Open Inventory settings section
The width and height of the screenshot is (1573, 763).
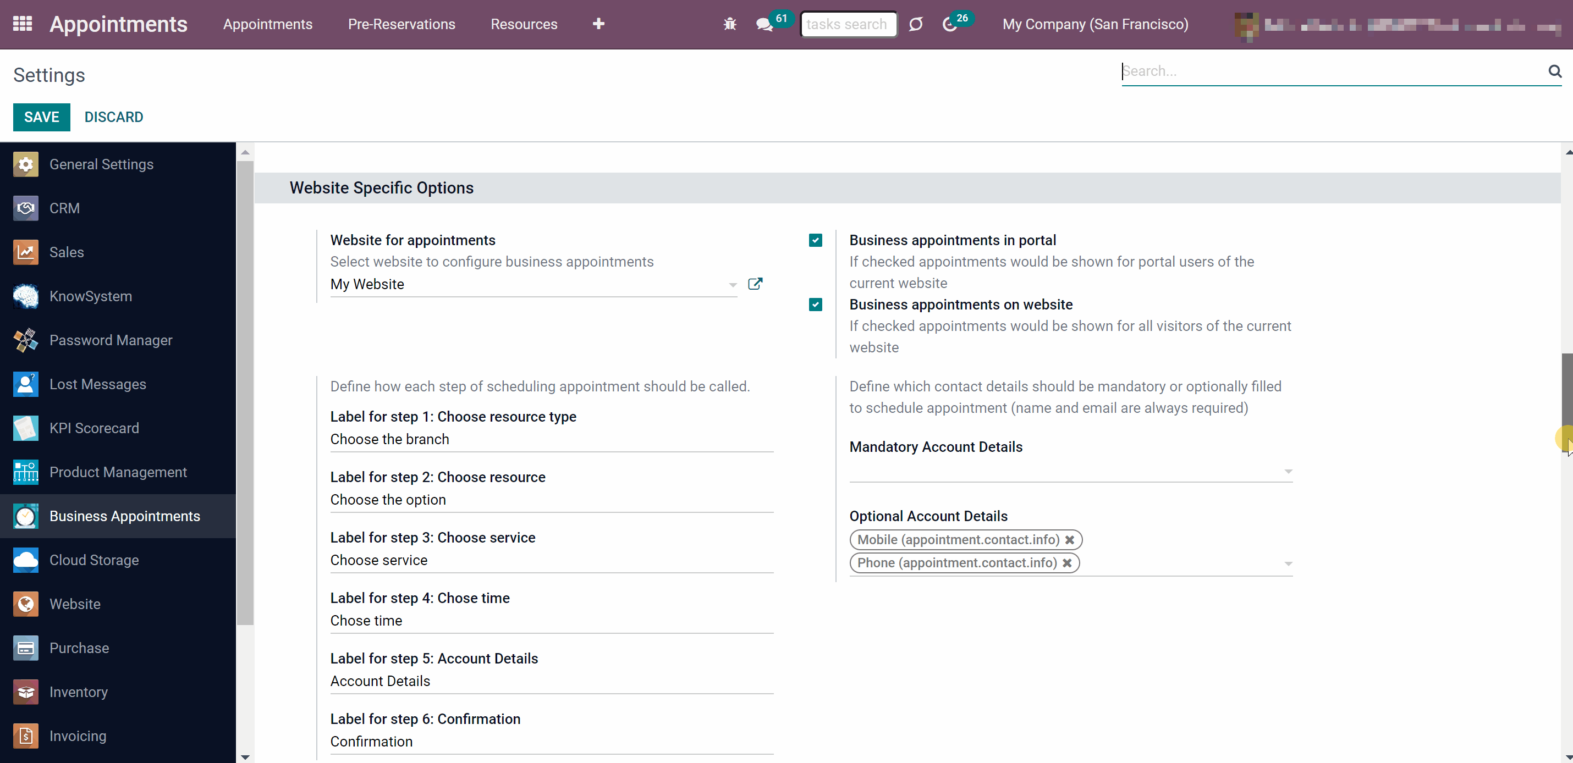click(118, 692)
